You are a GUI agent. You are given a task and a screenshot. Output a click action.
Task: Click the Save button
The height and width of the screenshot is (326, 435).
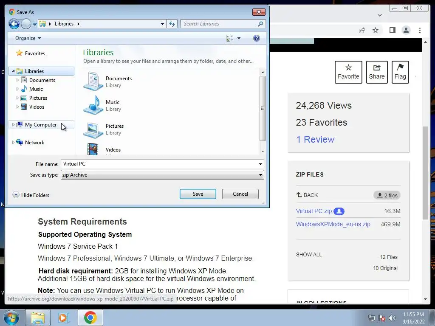pos(198,194)
